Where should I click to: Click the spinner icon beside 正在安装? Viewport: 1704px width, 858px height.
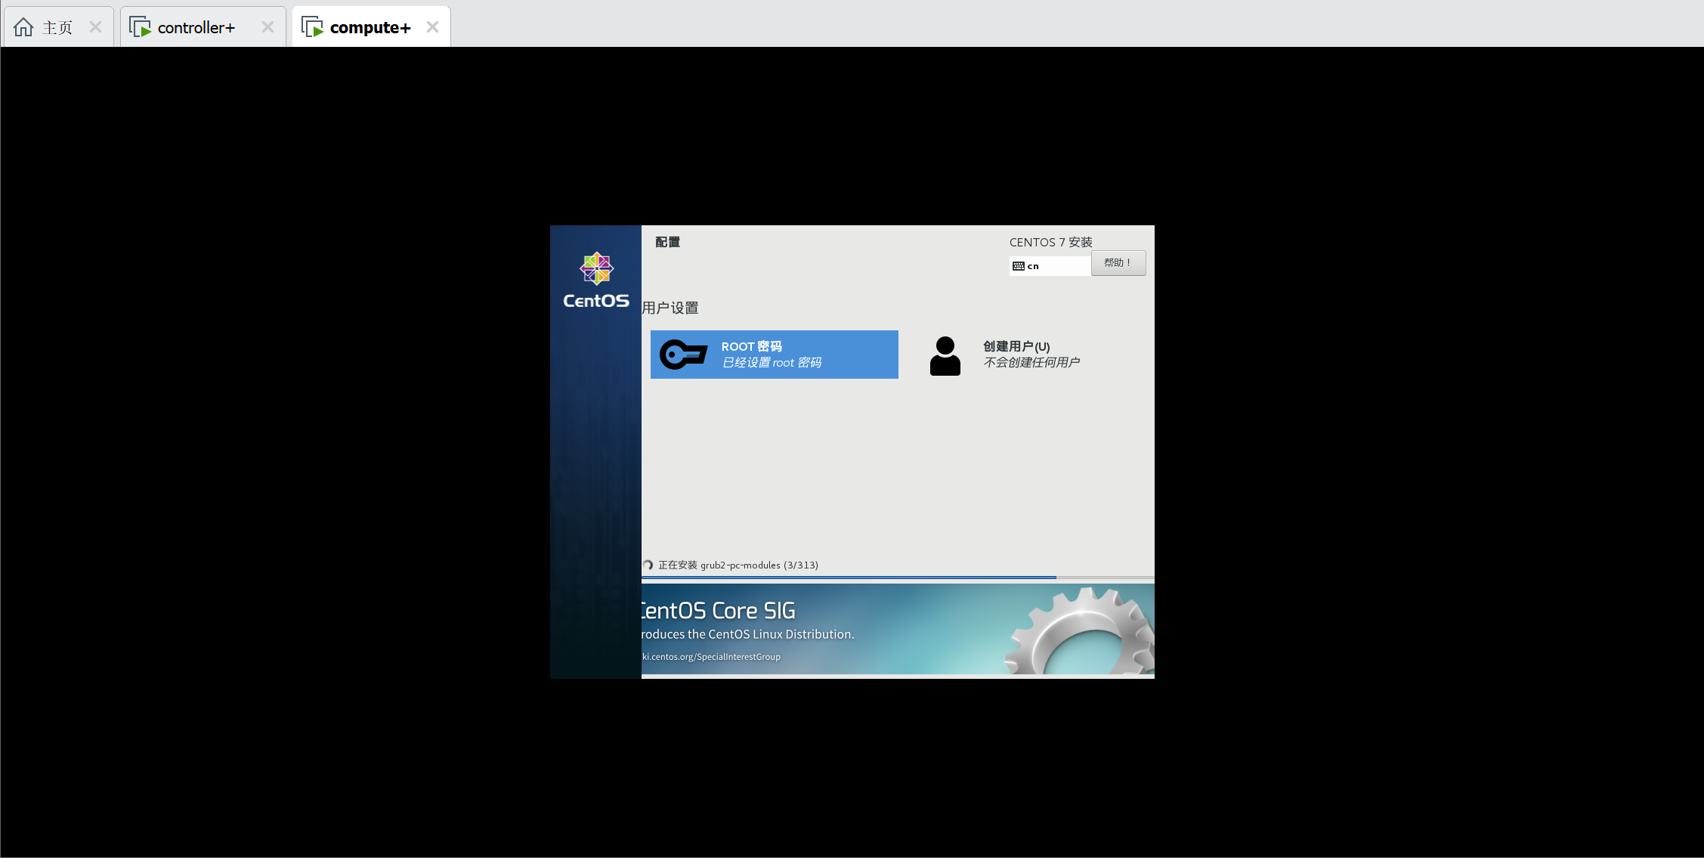point(648,565)
